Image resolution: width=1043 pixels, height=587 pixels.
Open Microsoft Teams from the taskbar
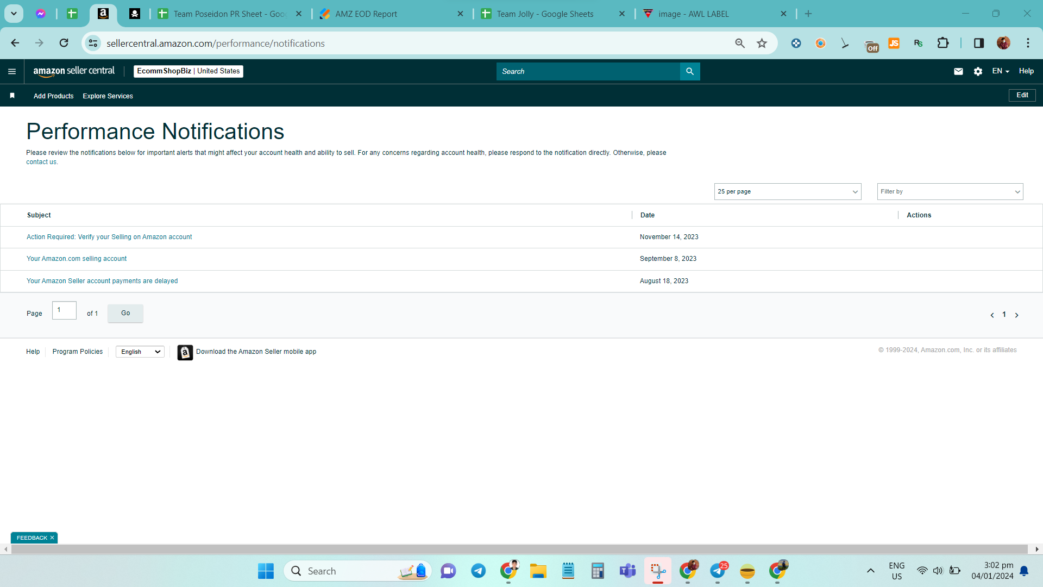627,571
